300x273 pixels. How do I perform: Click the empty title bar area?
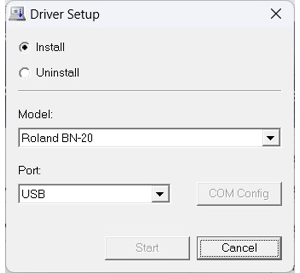click(184, 14)
